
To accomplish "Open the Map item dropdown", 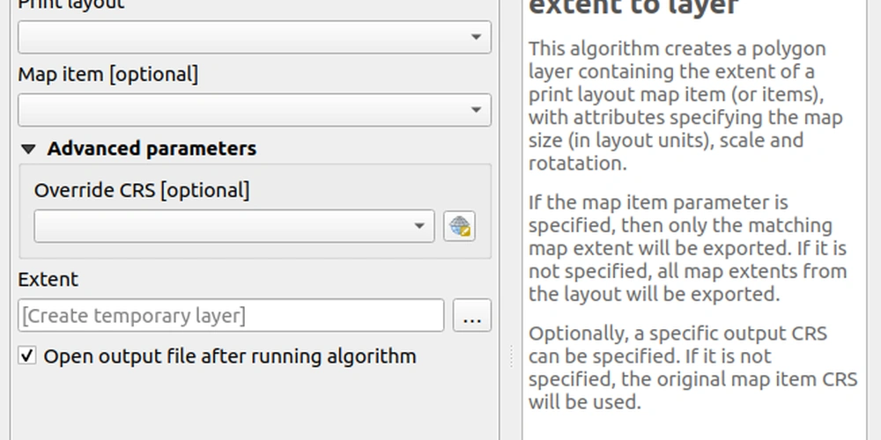I will 255,111.
